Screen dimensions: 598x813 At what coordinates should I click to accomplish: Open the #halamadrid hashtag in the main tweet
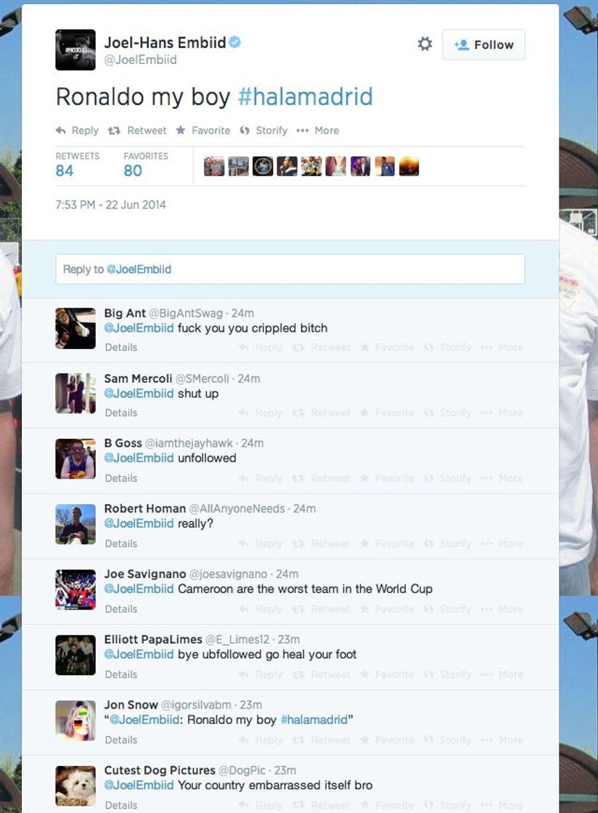[x=305, y=96]
